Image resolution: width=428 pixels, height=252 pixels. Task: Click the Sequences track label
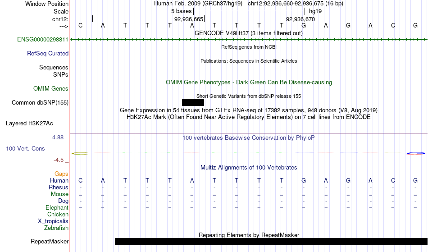(54, 68)
